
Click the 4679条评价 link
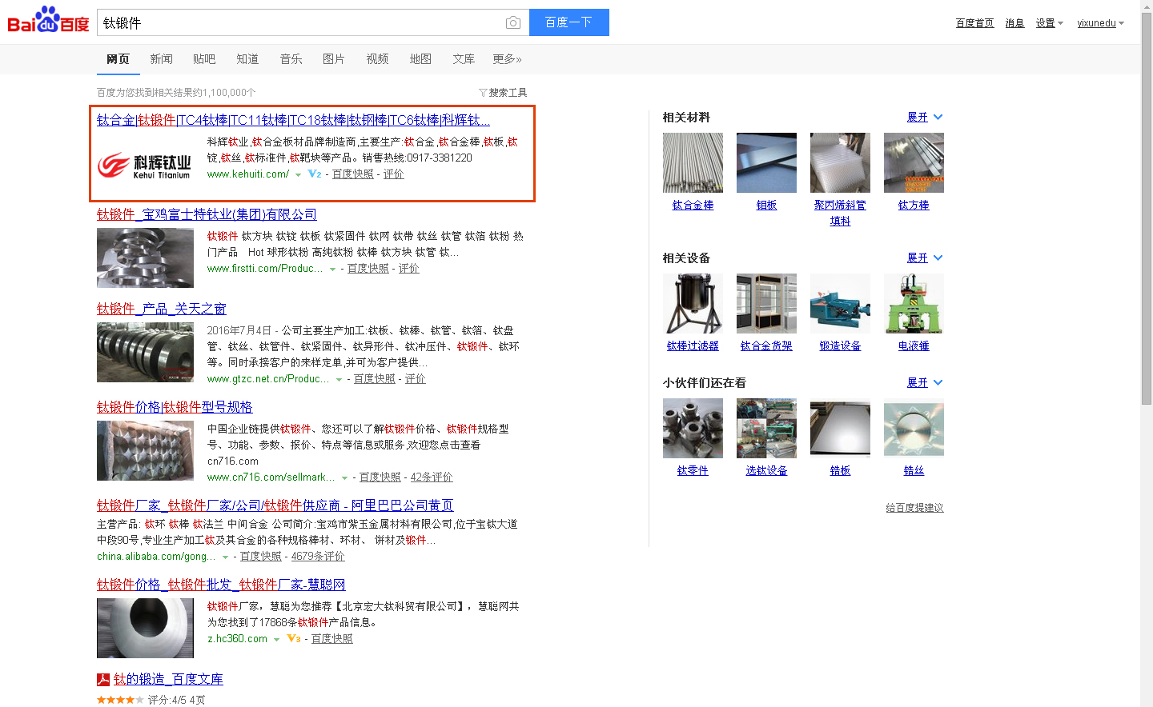pos(318,557)
